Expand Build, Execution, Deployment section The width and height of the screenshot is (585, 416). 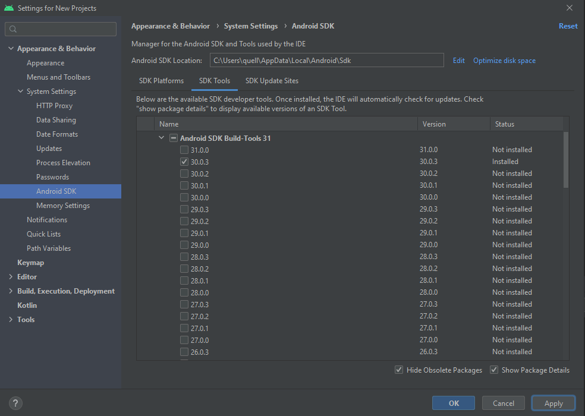pyautogui.click(x=11, y=291)
